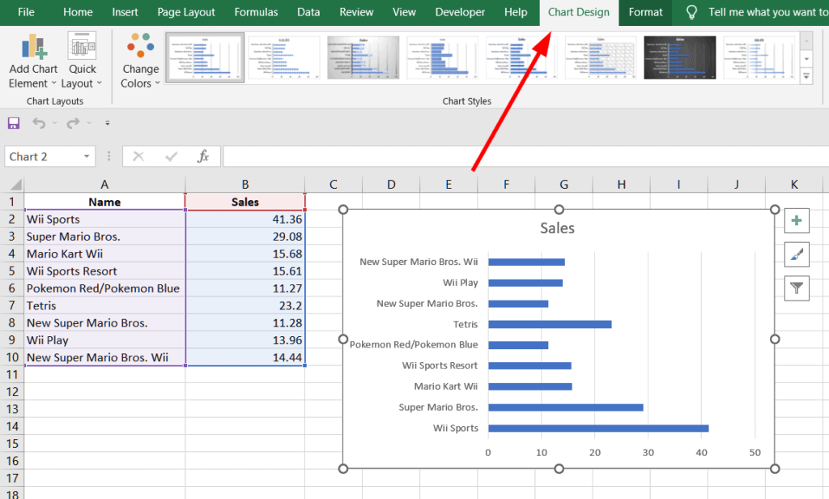
Task: Open Chart Filters with the funnel icon
Action: 797,288
